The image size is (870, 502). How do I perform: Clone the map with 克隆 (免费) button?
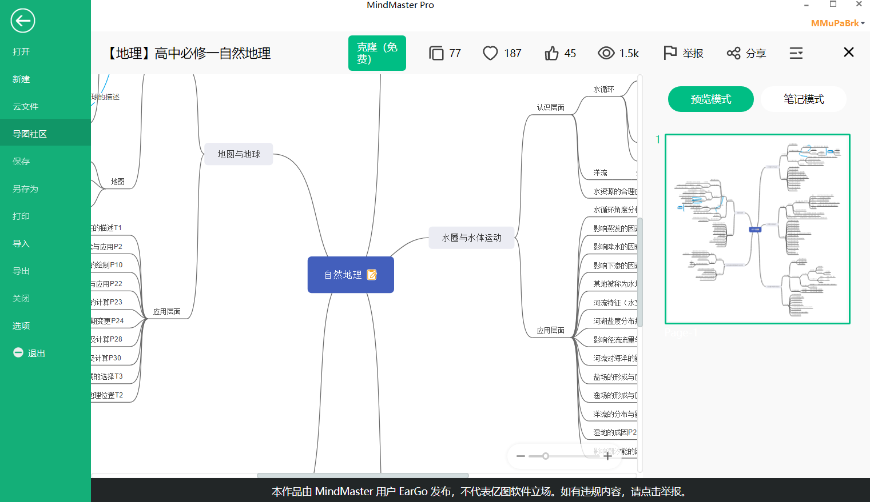click(377, 53)
